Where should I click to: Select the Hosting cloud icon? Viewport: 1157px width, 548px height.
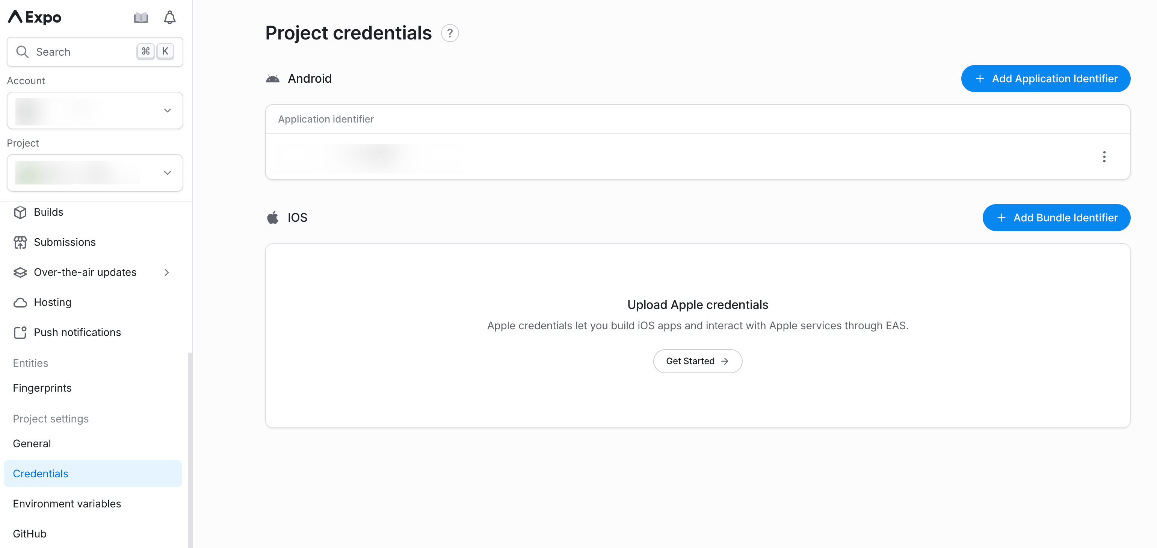pyautogui.click(x=20, y=302)
